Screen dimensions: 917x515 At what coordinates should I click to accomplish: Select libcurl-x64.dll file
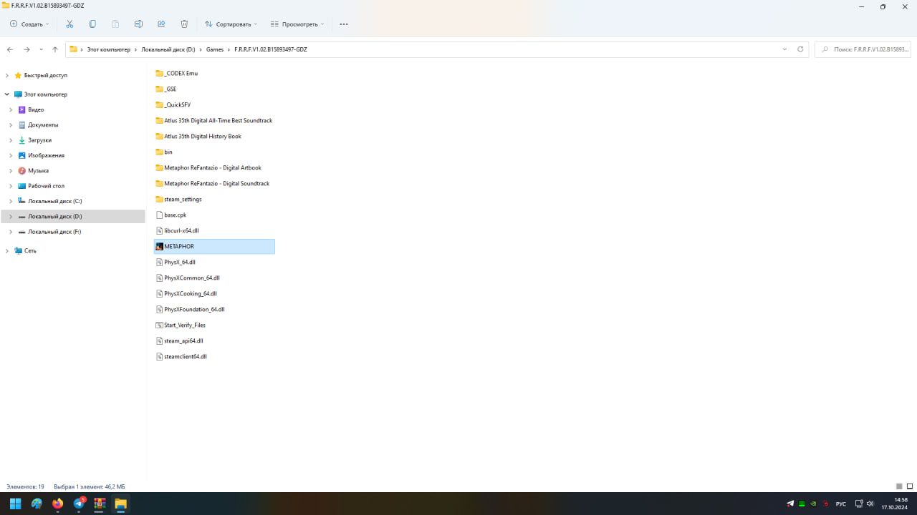[178, 230]
